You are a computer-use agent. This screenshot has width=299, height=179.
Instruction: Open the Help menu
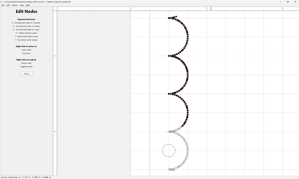pos(28,5)
